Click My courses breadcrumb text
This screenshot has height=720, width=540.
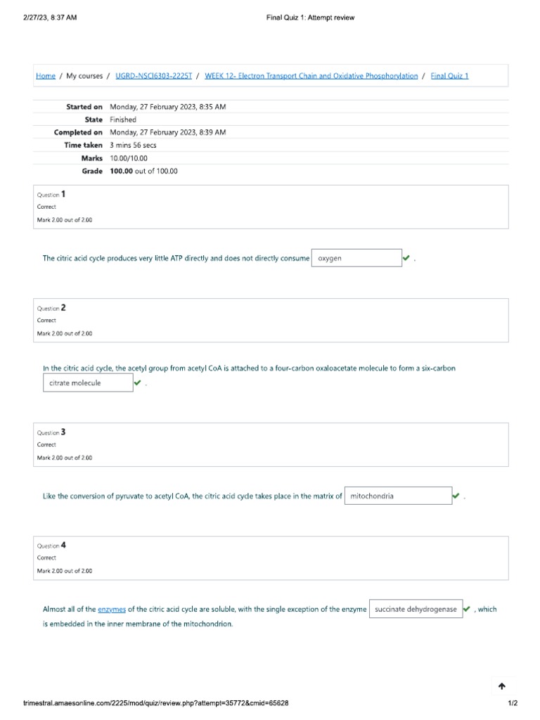(84, 76)
